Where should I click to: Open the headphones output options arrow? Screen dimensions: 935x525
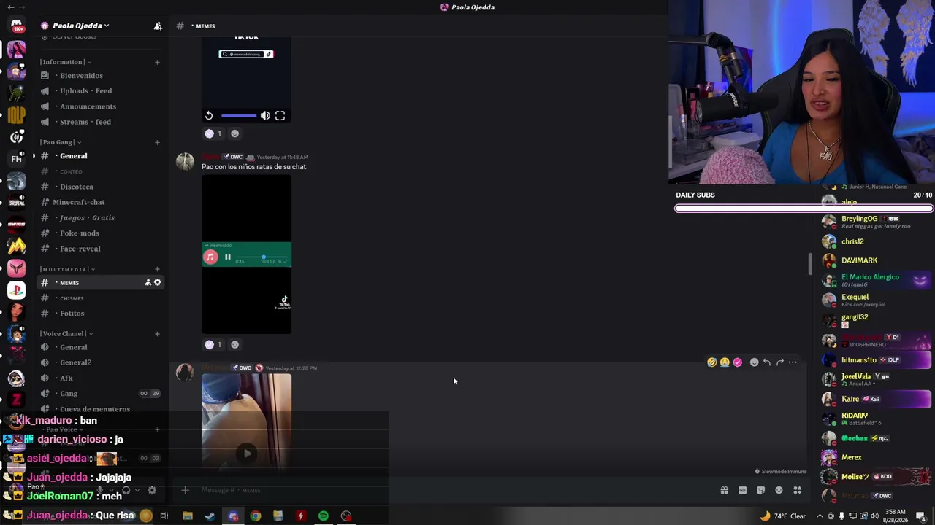pyautogui.click(x=137, y=490)
